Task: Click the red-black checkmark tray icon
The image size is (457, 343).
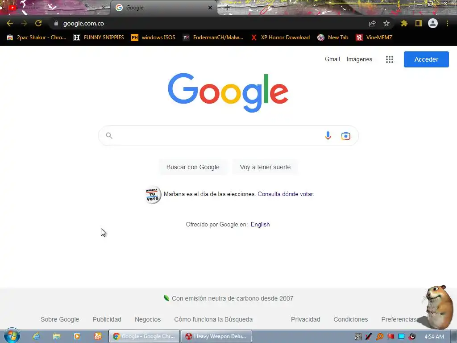Action: pos(369,337)
